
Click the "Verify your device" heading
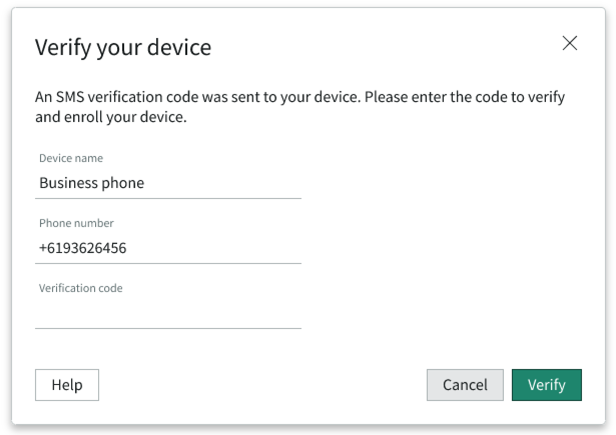[x=123, y=47]
